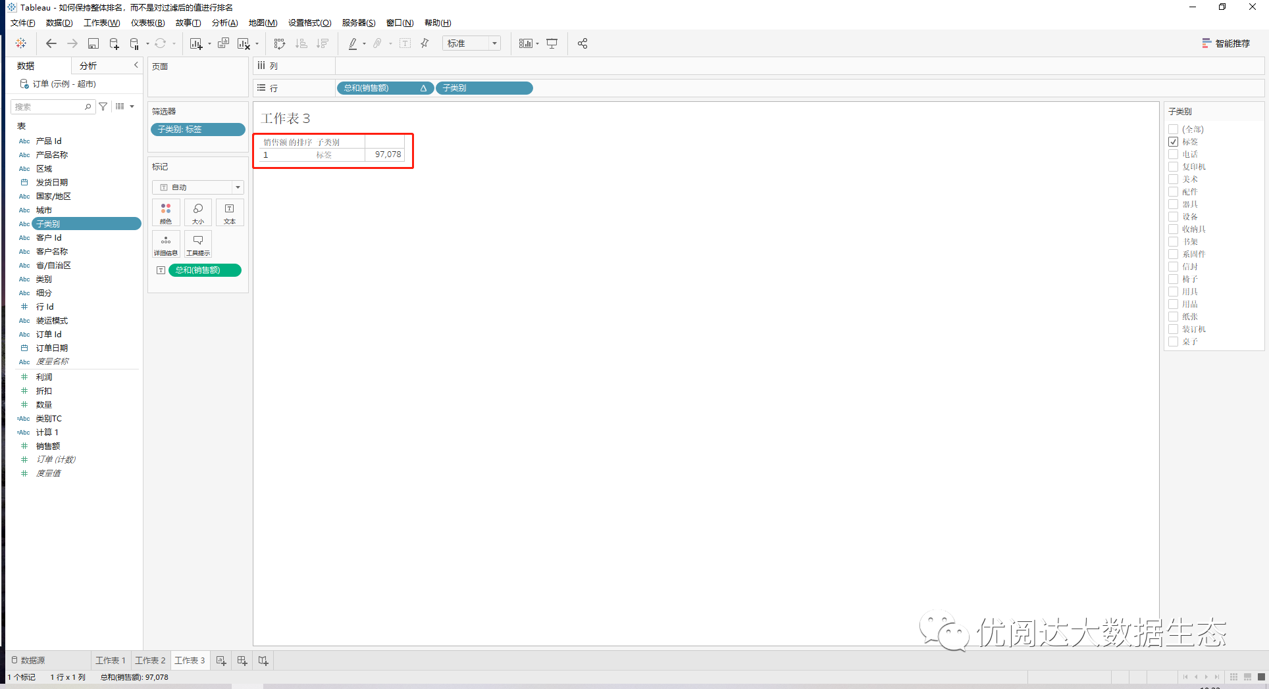Click the Size mark card button
Screen dimensions: 1269x689
[198, 213]
